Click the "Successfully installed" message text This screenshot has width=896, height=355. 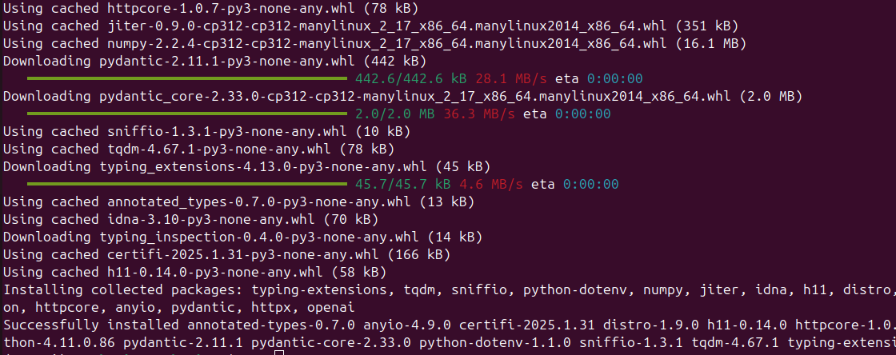click(91, 325)
